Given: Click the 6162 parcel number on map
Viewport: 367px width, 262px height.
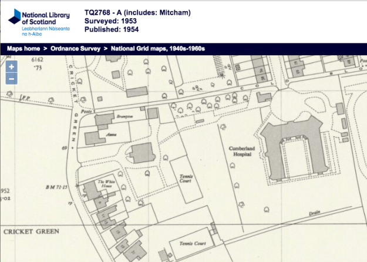Looking at the screenshot, I should pyautogui.click(x=38, y=60).
